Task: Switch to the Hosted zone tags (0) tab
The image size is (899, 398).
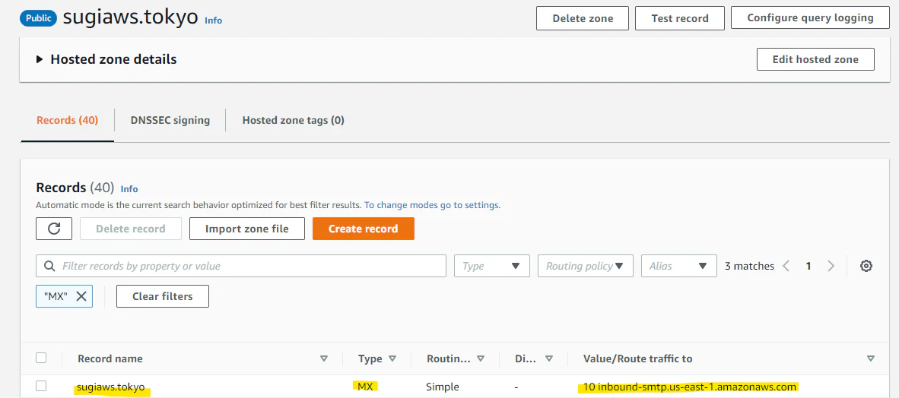Action: click(x=293, y=120)
